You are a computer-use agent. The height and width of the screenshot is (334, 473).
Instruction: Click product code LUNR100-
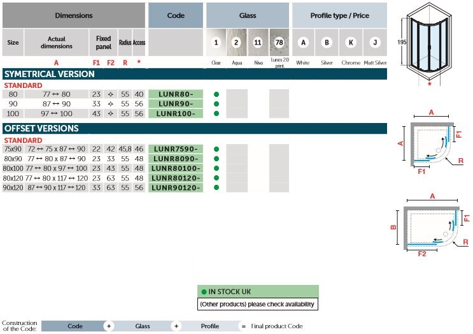pos(176,113)
